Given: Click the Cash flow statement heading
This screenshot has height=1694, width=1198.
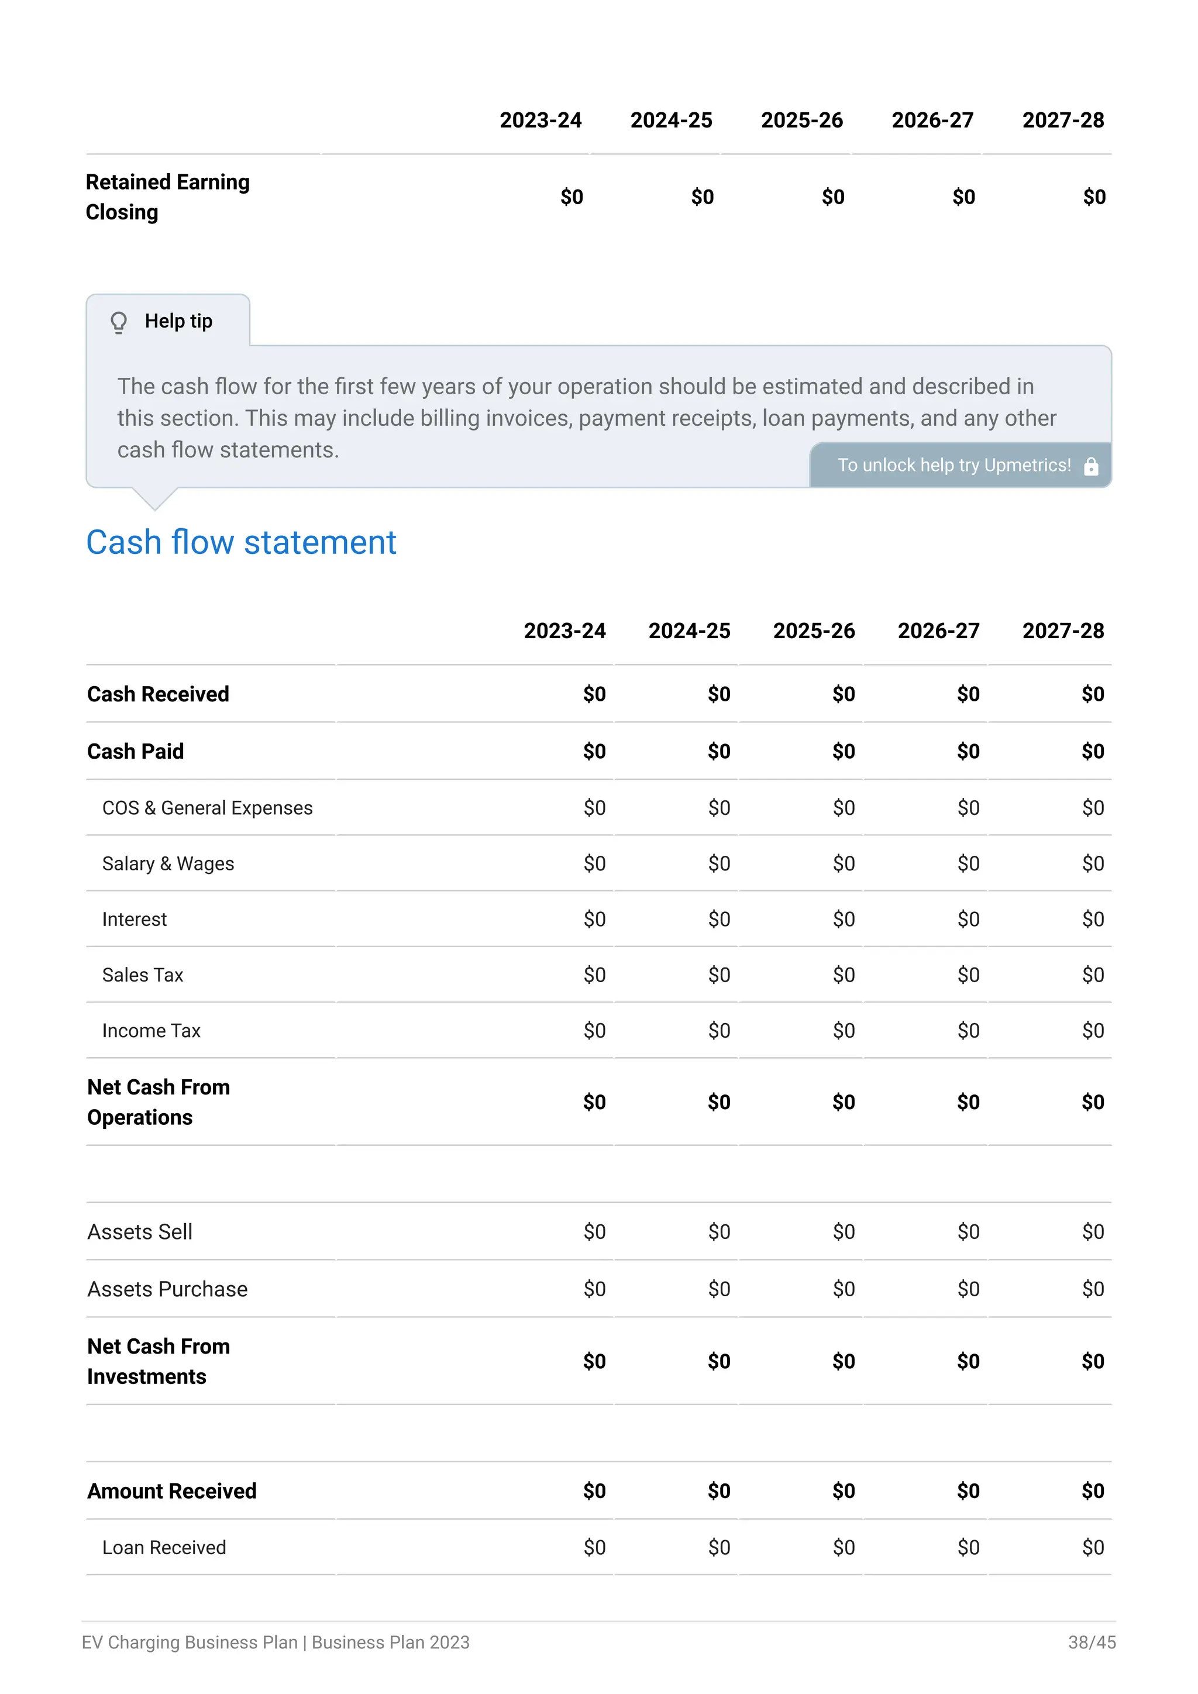Looking at the screenshot, I should coord(241,542).
